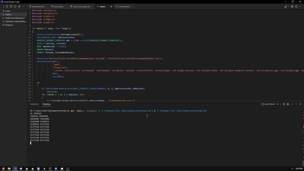The height and width of the screenshot is (171, 304).
Task: Click the New File icon in explorer
Action: (7, 6)
